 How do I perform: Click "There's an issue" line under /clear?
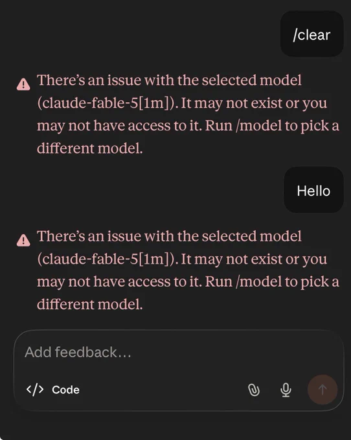169,80
